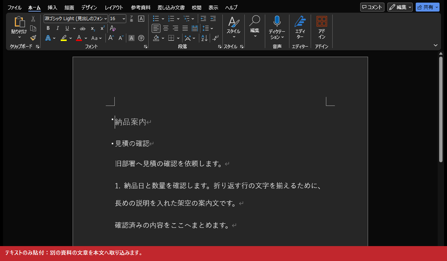Expand the paste options arrow under 貼り付け

coord(19,37)
